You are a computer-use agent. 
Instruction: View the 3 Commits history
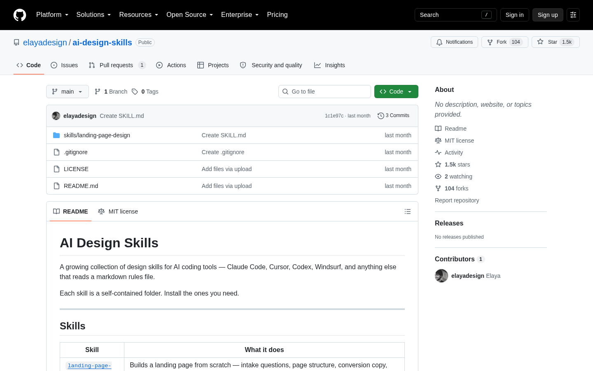point(394,116)
